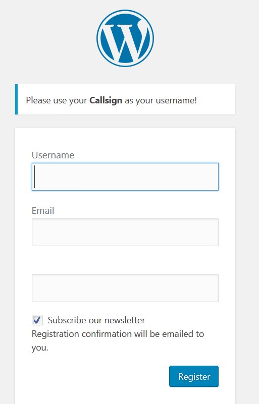This screenshot has width=259, height=404.
Task: Click the 'as your username!' notice text
Action: (x=161, y=100)
